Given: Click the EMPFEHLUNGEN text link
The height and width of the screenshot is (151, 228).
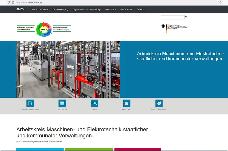Looking at the screenshot, I should 30,110.
